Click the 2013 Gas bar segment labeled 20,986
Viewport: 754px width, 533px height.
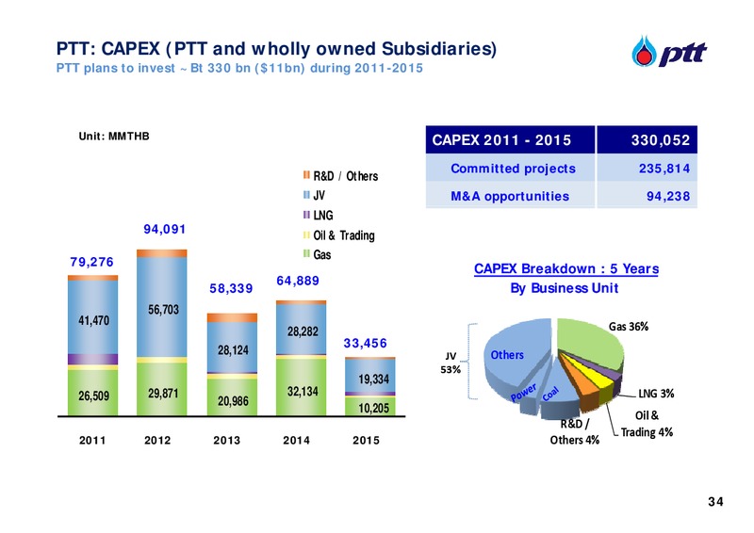click(x=232, y=397)
